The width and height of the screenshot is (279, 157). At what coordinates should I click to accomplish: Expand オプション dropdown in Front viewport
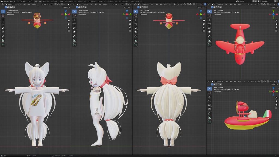(66, 7)
